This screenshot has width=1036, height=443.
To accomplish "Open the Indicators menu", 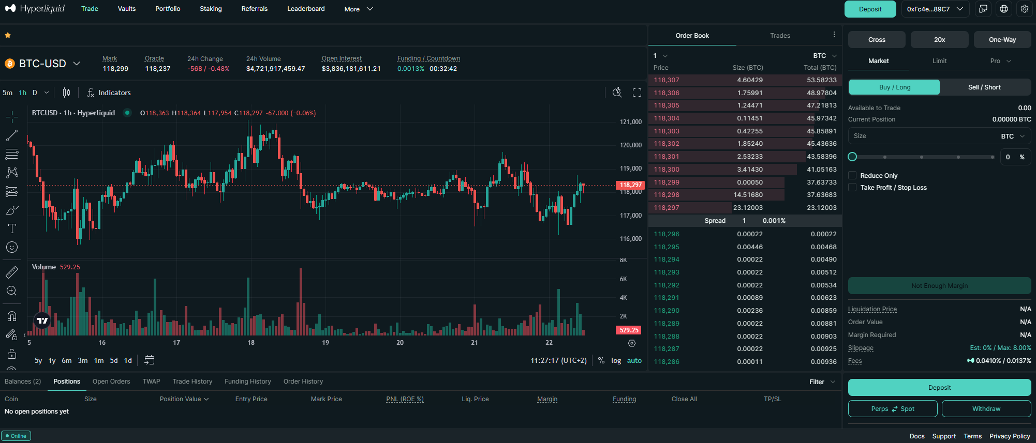I will pos(109,93).
